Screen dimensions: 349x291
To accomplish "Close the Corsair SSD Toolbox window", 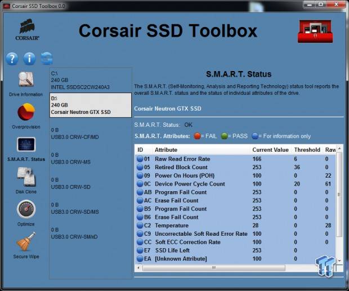I will [x=336, y=5].
